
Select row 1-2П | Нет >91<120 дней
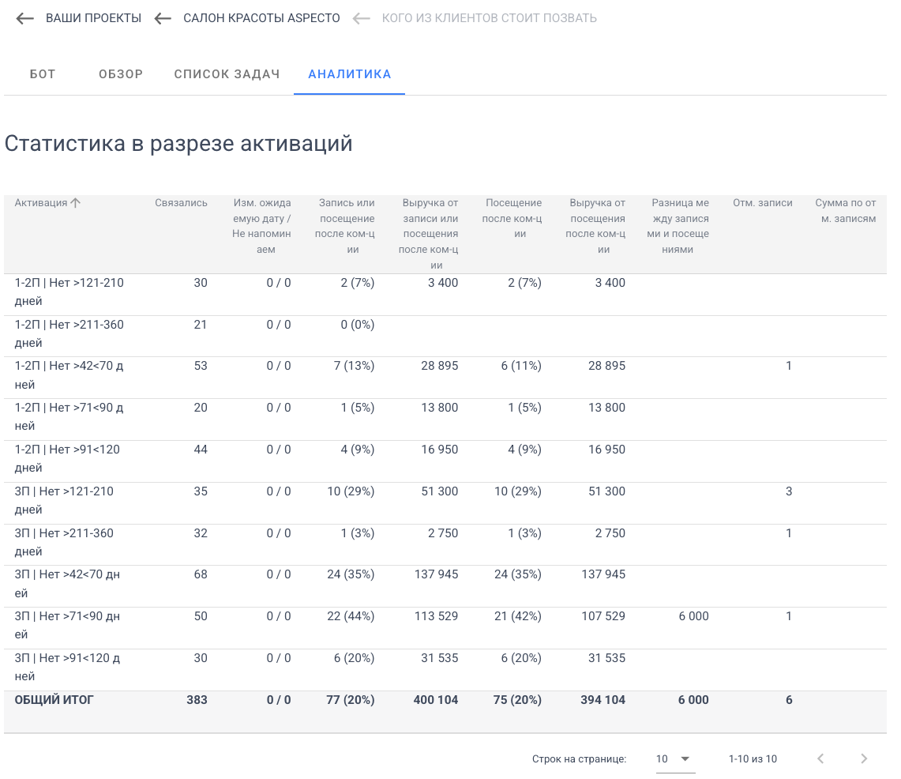pyautogui.click(x=445, y=461)
